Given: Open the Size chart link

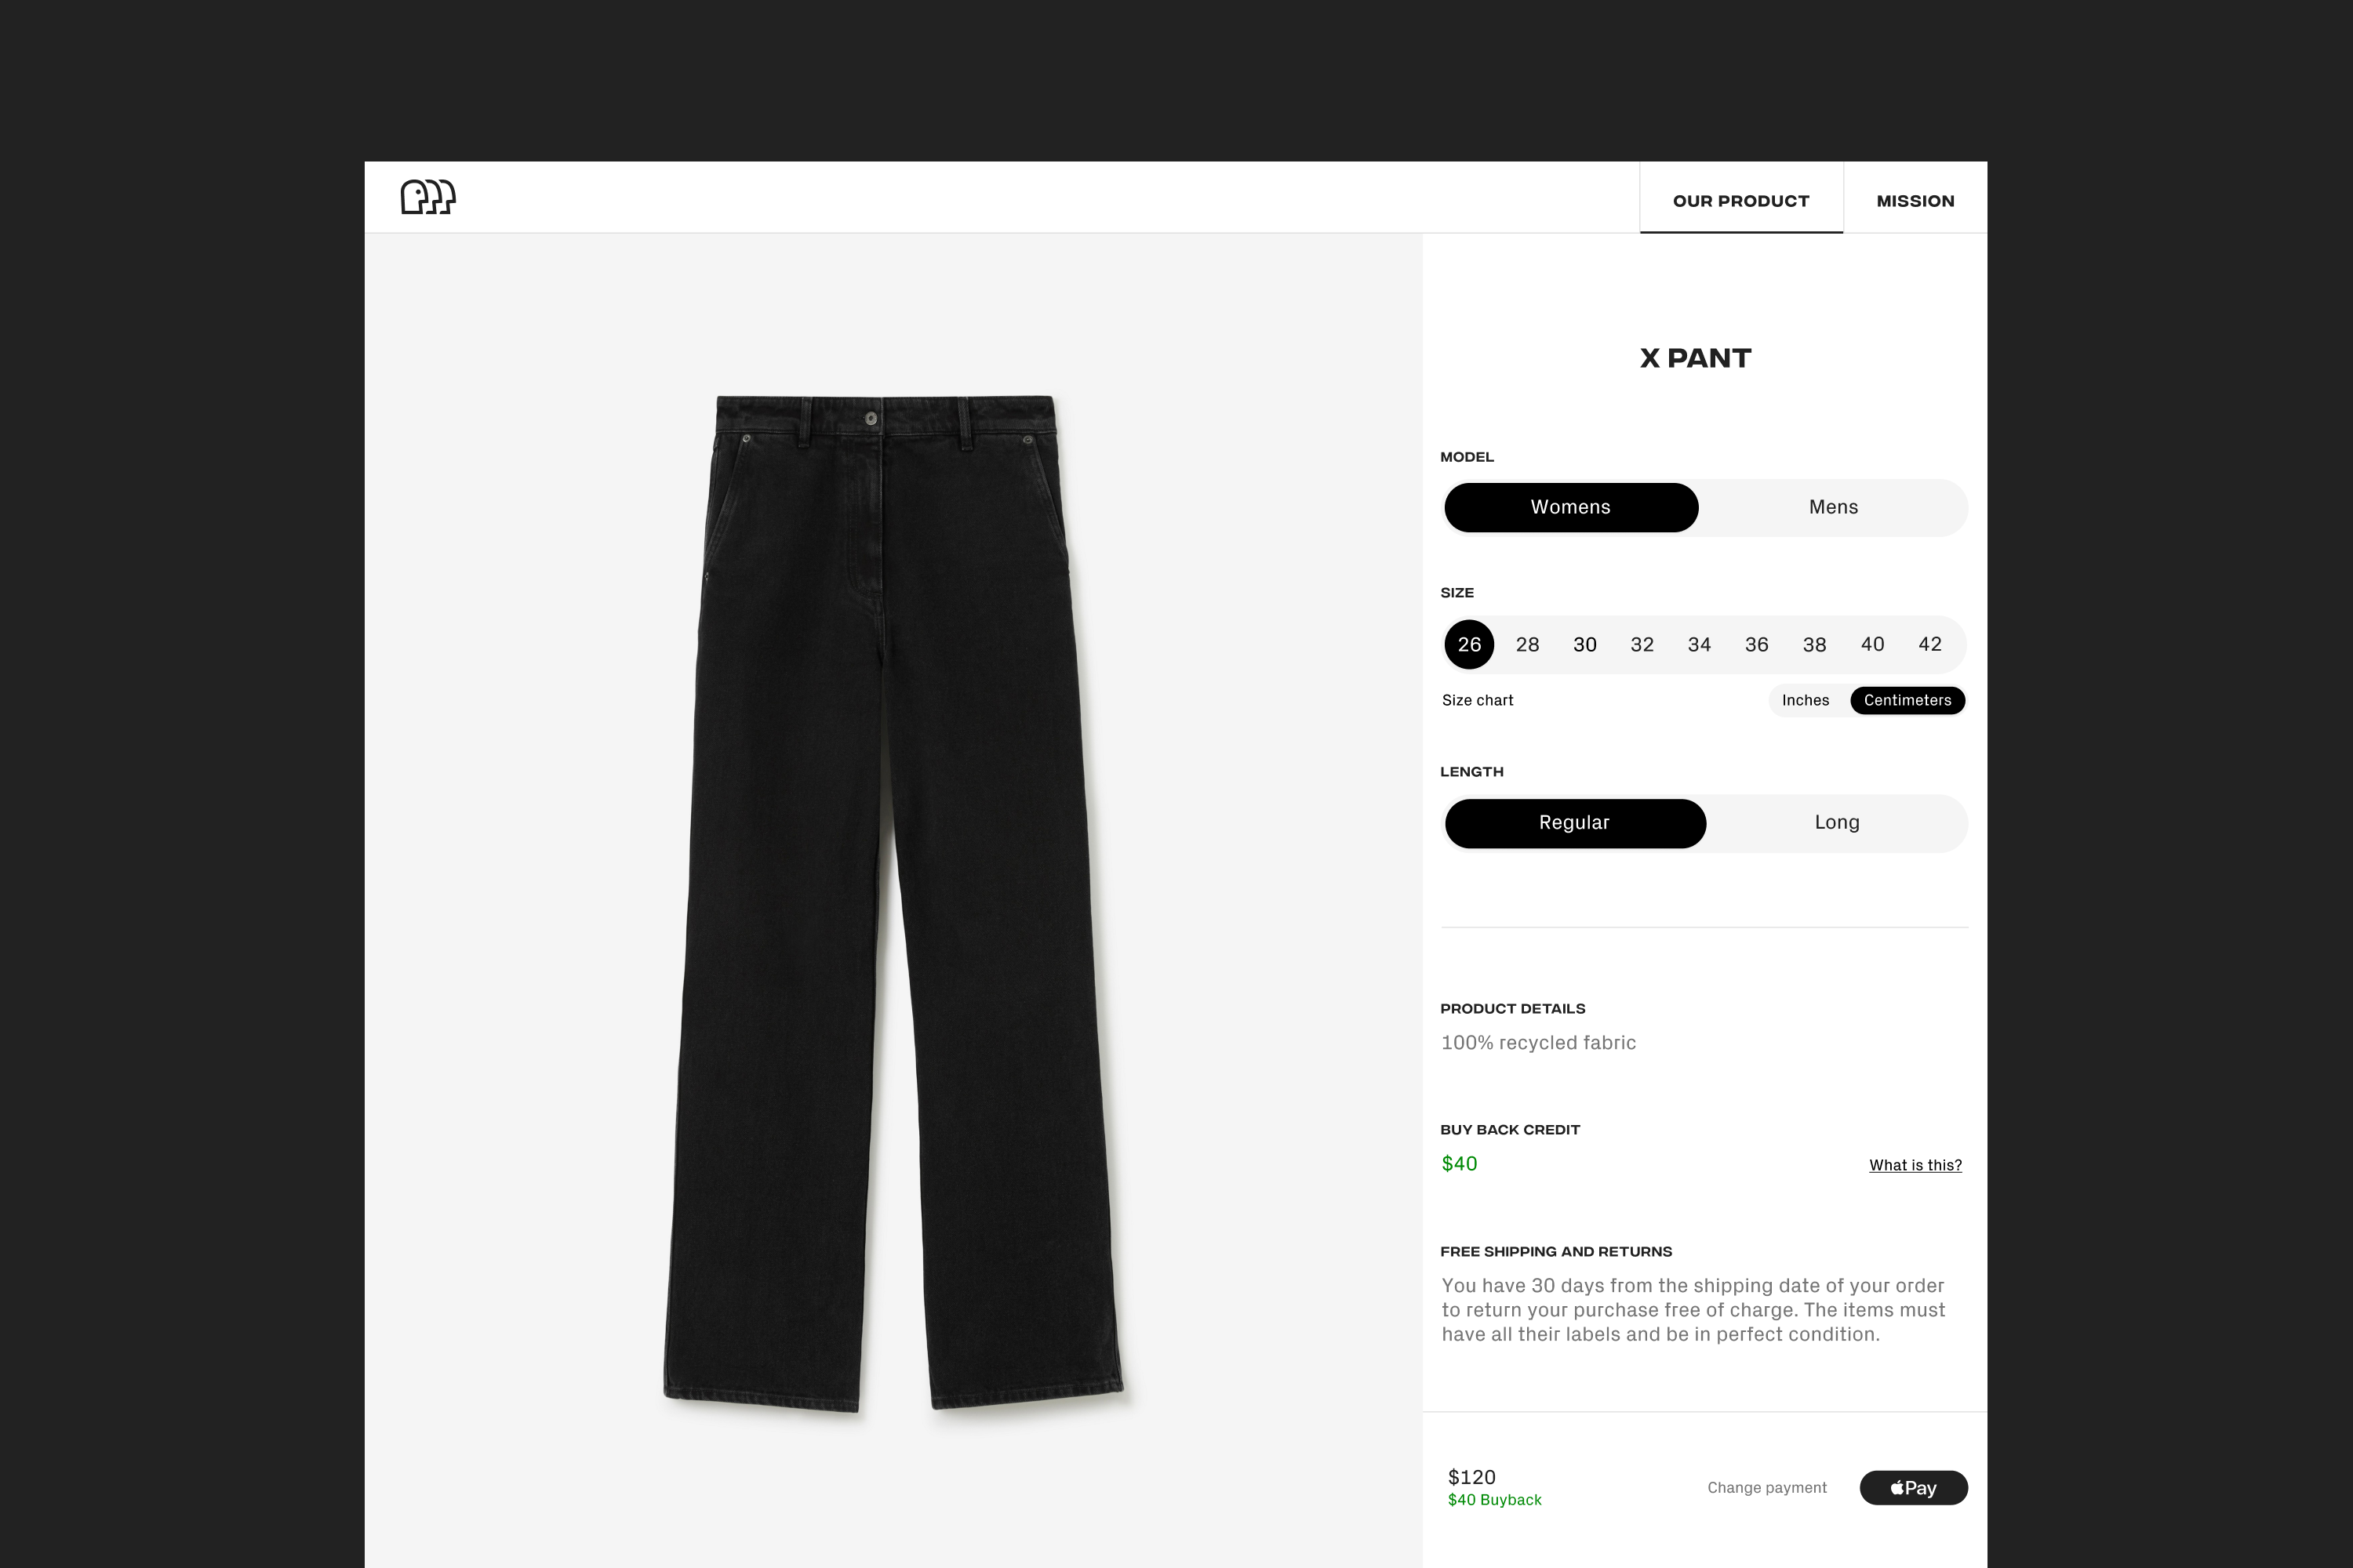Looking at the screenshot, I should click(x=1477, y=700).
